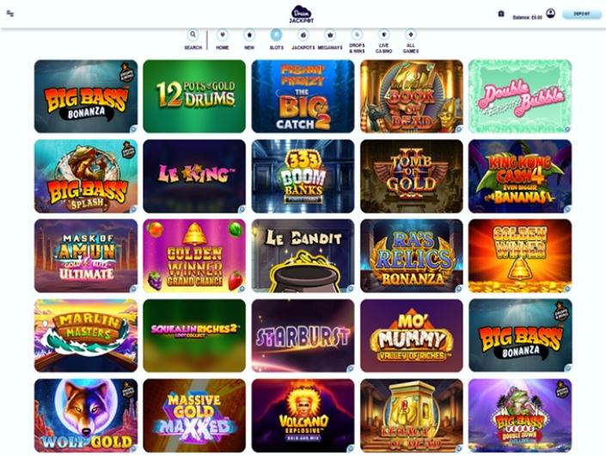Click the user account profile icon
The width and height of the screenshot is (606, 456).
(550, 13)
